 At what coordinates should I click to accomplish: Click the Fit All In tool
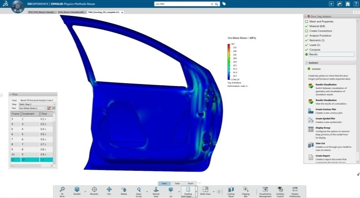[x=62, y=191]
